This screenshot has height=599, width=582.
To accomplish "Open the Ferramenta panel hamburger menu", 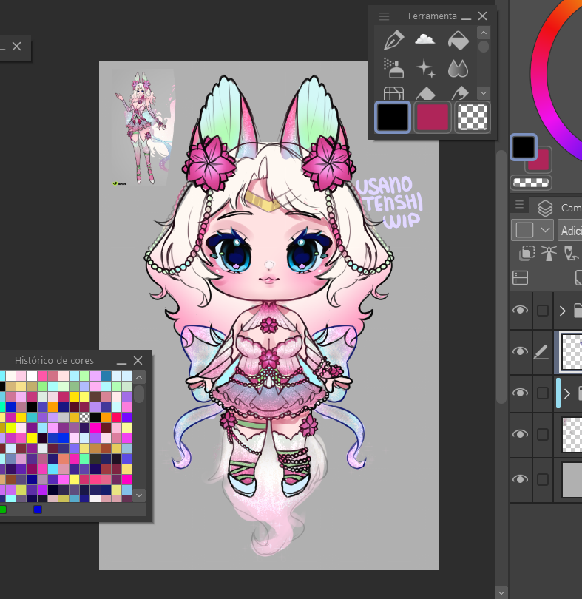I will point(384,16).
